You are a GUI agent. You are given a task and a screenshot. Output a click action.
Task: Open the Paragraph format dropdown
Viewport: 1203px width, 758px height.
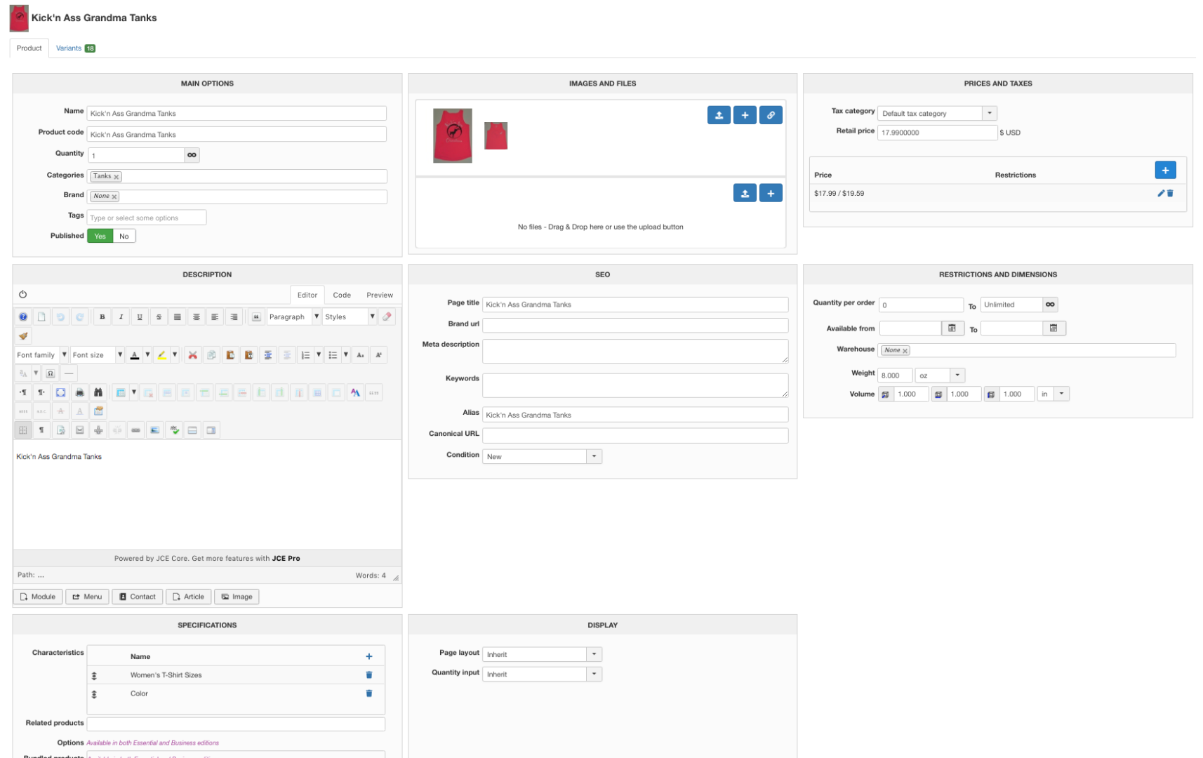293,317
